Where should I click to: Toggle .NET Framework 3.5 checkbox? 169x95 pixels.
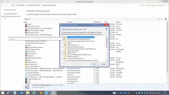pos(64,37)
